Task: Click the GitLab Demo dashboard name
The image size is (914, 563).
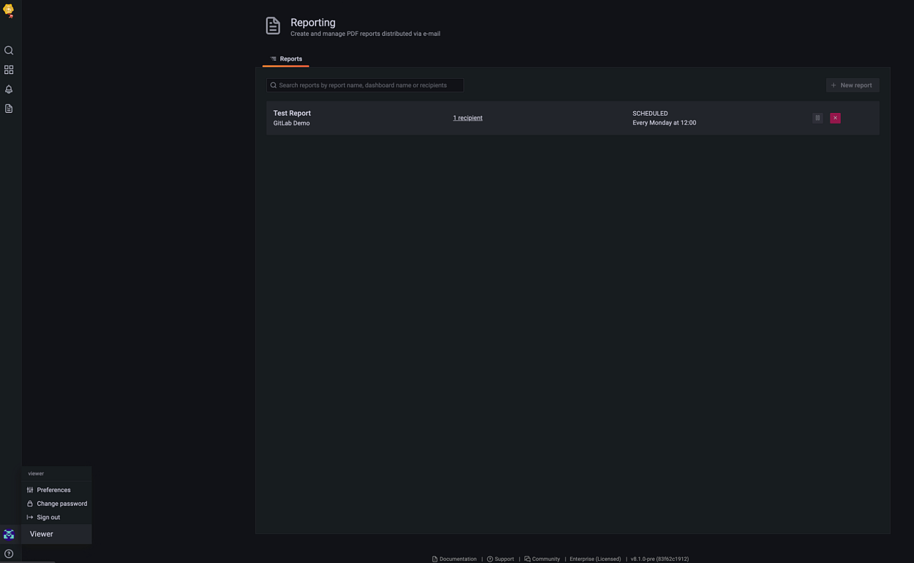Action: [291, 123]
